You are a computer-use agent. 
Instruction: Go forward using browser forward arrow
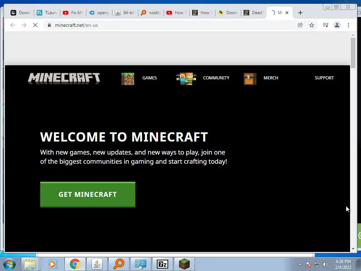coord(24,25)
